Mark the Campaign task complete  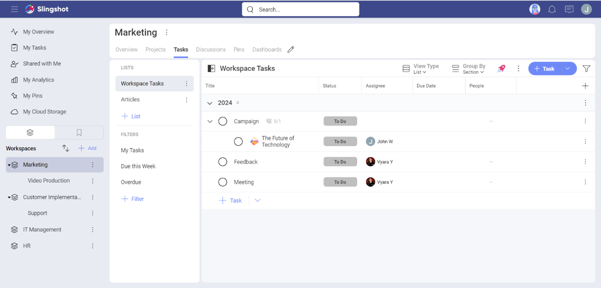click(x=223, y=121)
